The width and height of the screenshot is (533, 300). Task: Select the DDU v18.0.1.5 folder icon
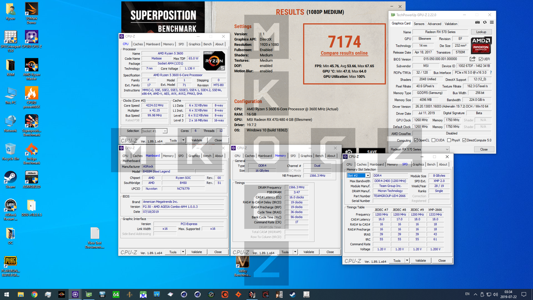[x=32, y=208]
